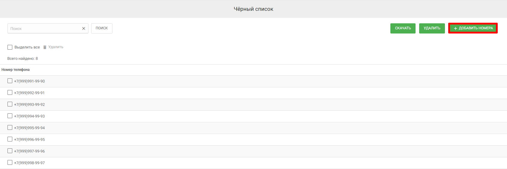The height and width of the screenshot is (169, 507).
Task: Select the +7(999)997-99-96 checkbox
Action: [10, 151]
